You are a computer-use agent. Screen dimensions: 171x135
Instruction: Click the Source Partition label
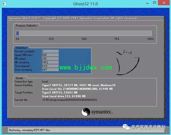24,85
